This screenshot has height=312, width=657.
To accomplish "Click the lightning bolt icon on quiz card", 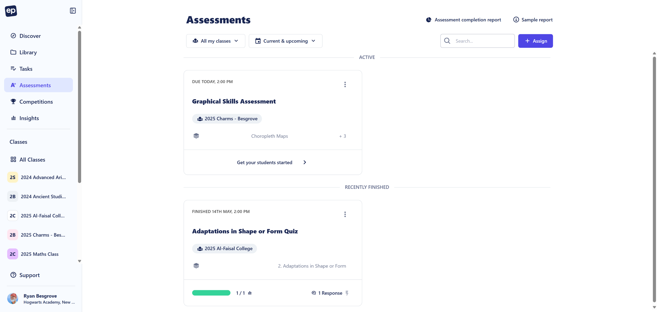I will tap(347, 293).
